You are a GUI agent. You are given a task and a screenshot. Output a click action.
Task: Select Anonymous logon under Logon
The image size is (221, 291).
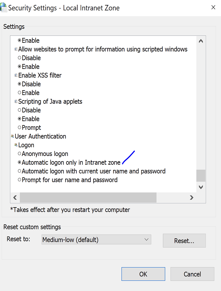(x=19, y=154)
